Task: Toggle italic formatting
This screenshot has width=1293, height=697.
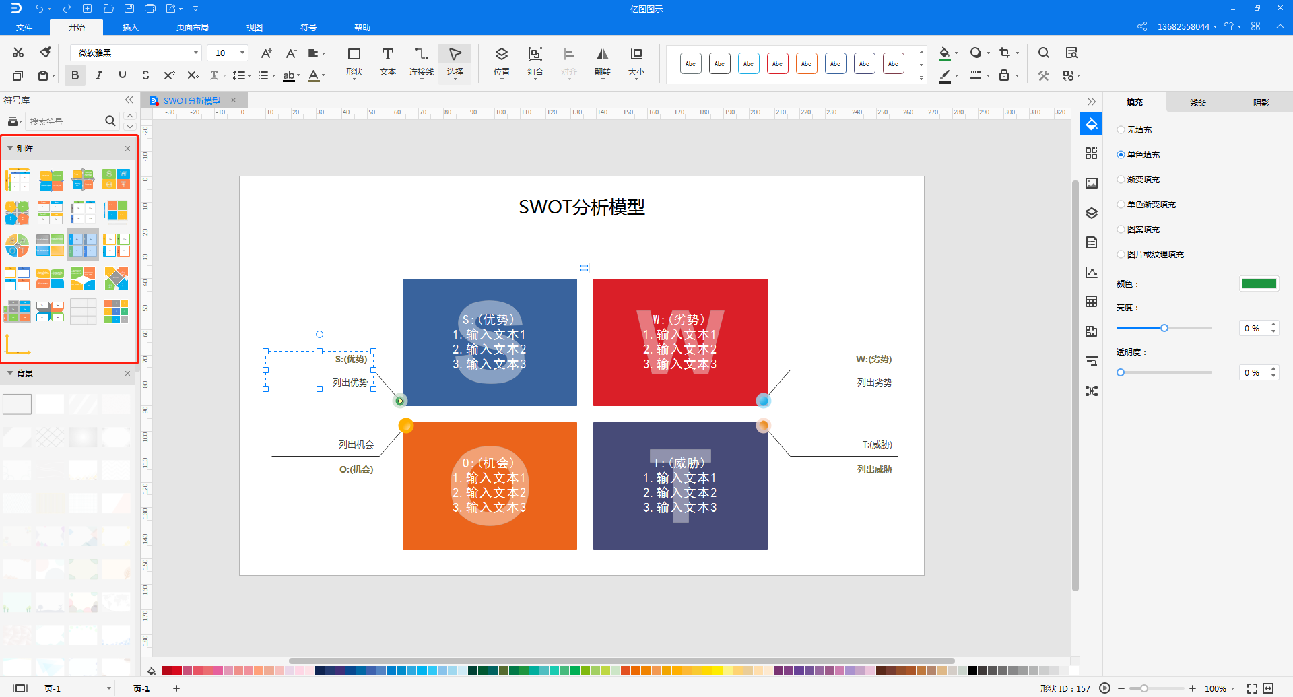Action: tap(98, 75)
